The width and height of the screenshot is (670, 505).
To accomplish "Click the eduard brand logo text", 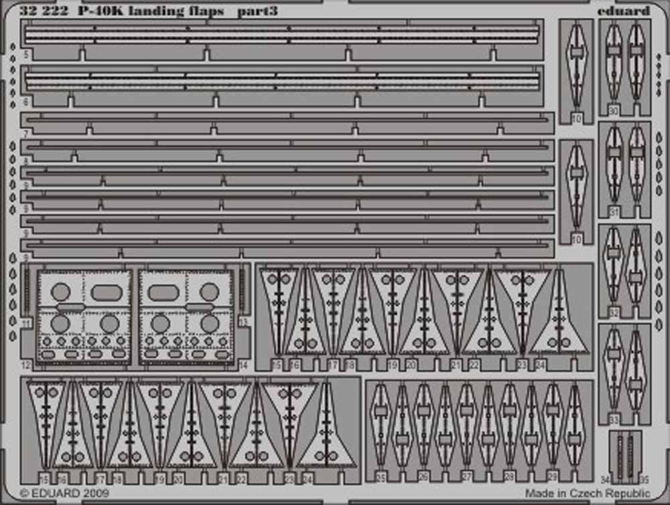I will click(x=622, y=10).
